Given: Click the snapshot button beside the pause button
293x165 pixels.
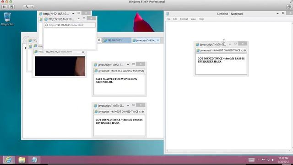Looking at the screenshot, I should [x=11, y=7].
